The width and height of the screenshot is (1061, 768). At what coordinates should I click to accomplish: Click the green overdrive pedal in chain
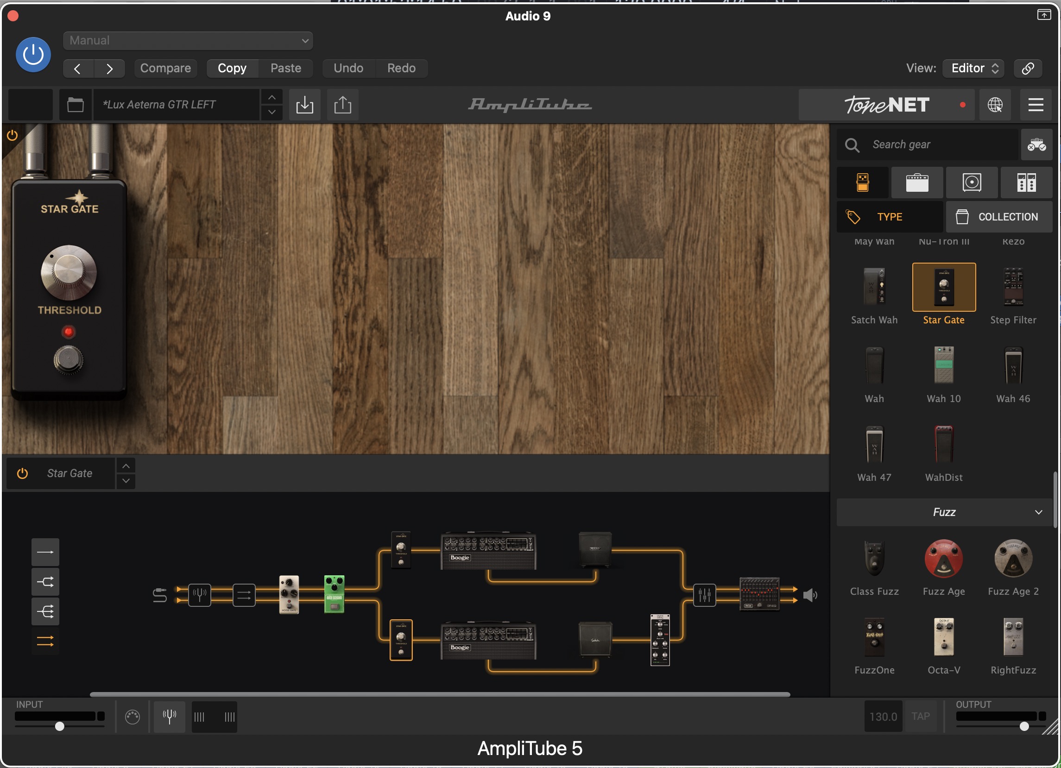coord(335,594)
